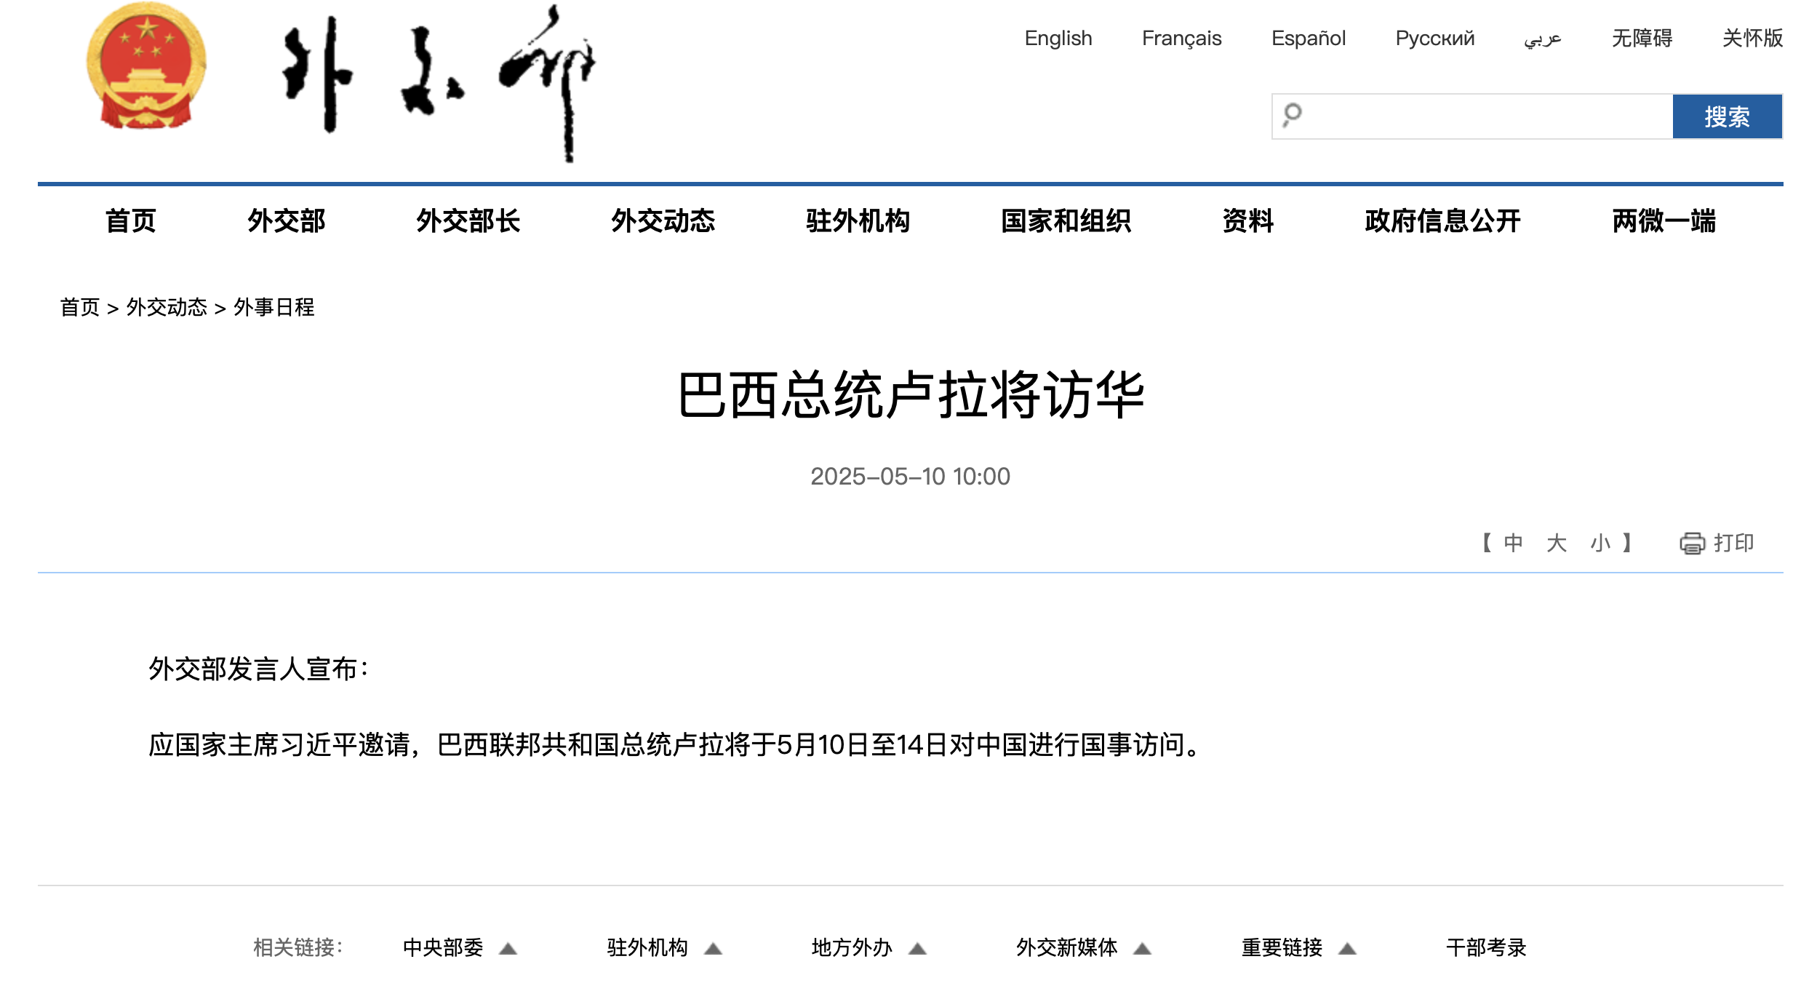Open the 无障碍 accessibility mode link

[x=1642, y=38]
